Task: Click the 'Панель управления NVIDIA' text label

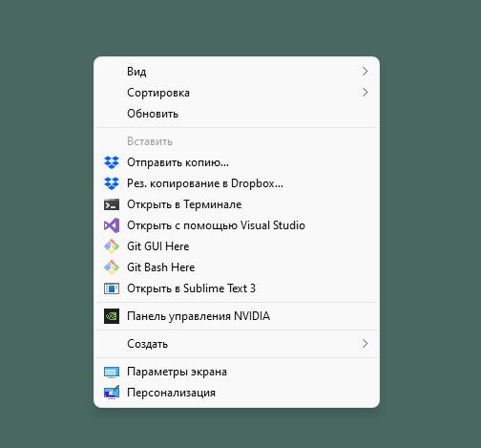Action: [x=199, y=316]
